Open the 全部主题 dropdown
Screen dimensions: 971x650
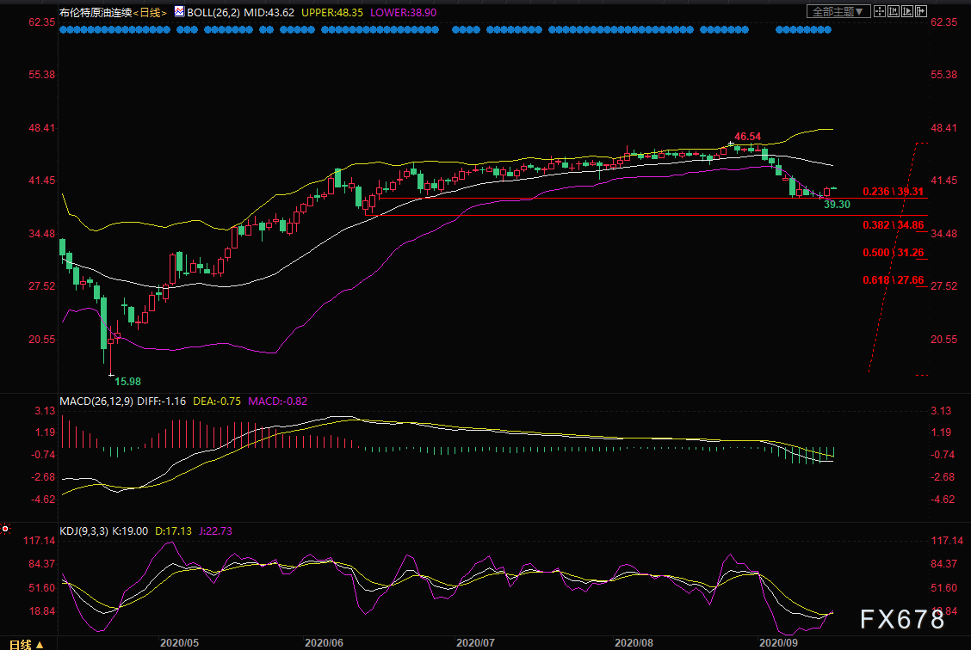pos(838,11)
